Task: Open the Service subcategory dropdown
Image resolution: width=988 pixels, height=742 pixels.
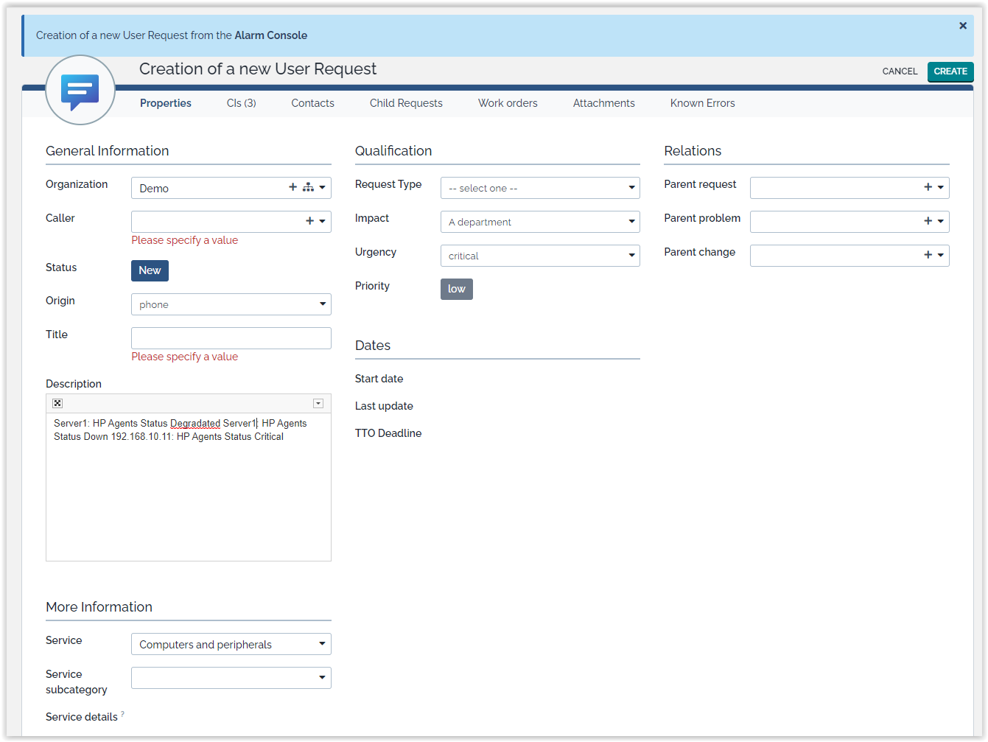Action: (x=231, y=678)
